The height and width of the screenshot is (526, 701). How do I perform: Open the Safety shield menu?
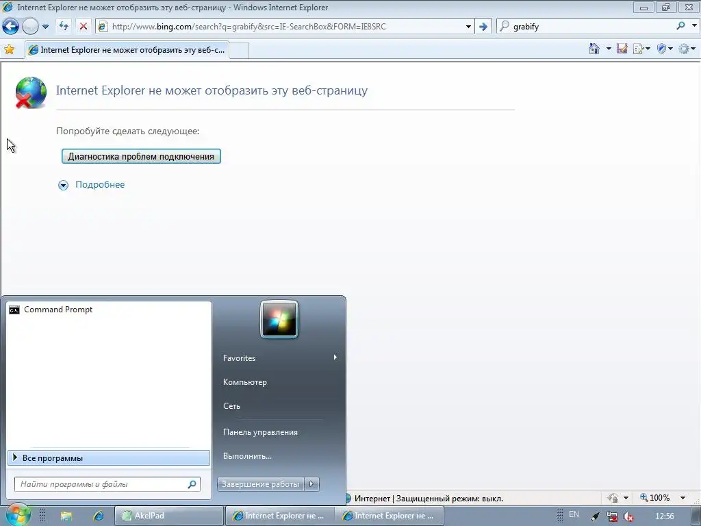point(664,49)
